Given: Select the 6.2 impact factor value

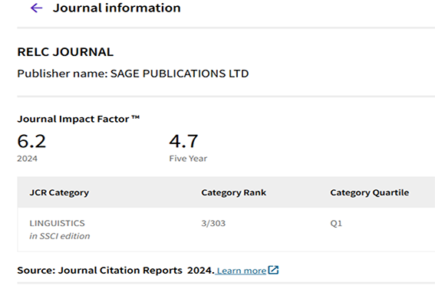Looking at the screenshot, I should (31, 141).
